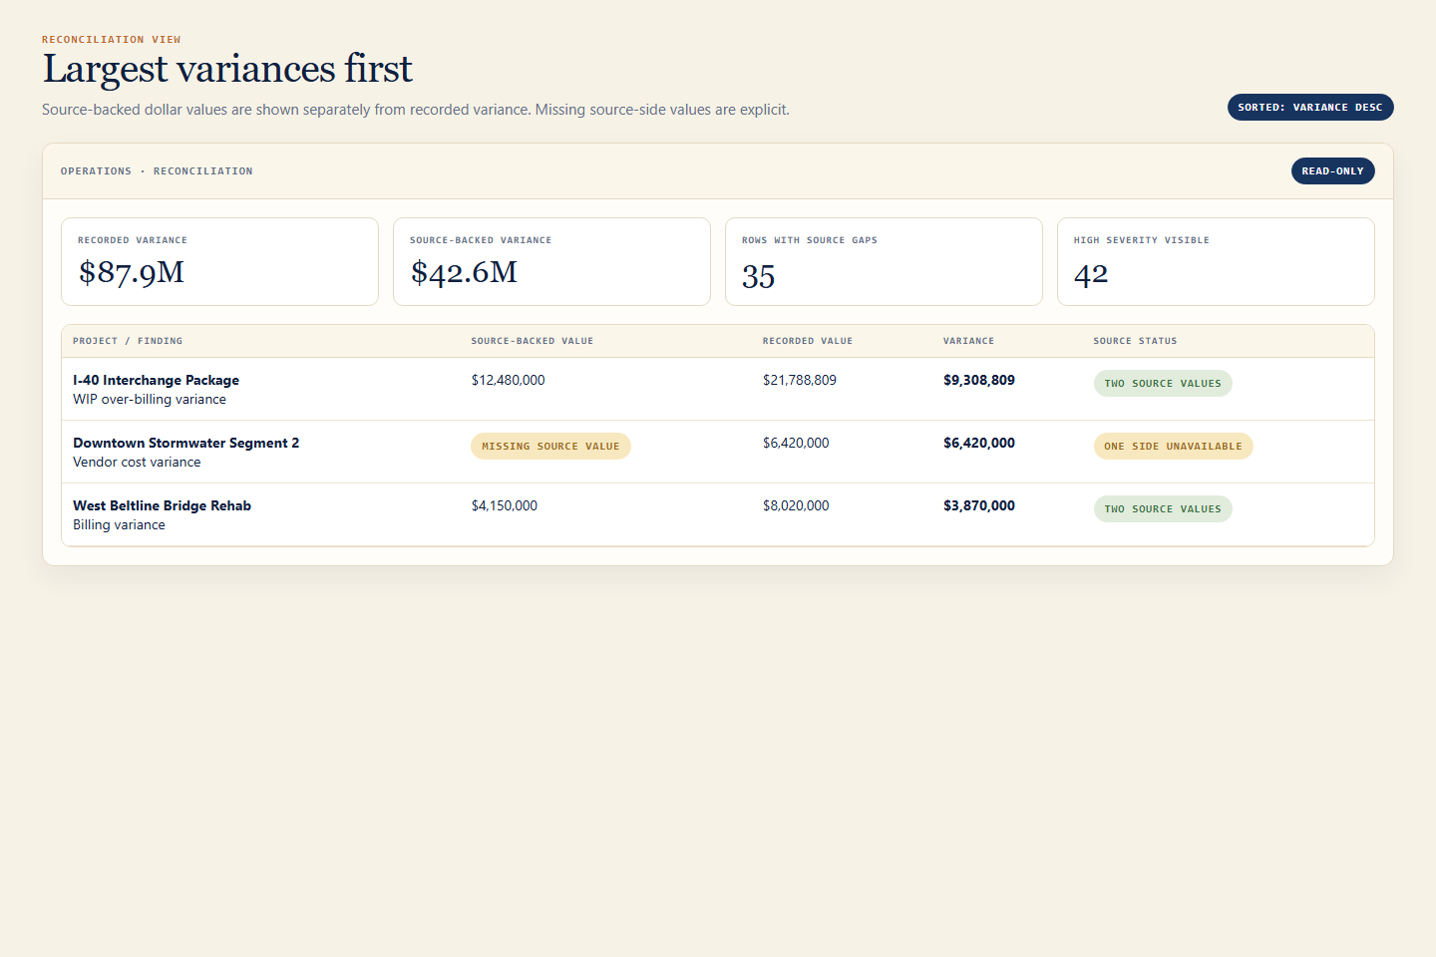
Task: Click the Billing variance text
Action: [119, 524]
